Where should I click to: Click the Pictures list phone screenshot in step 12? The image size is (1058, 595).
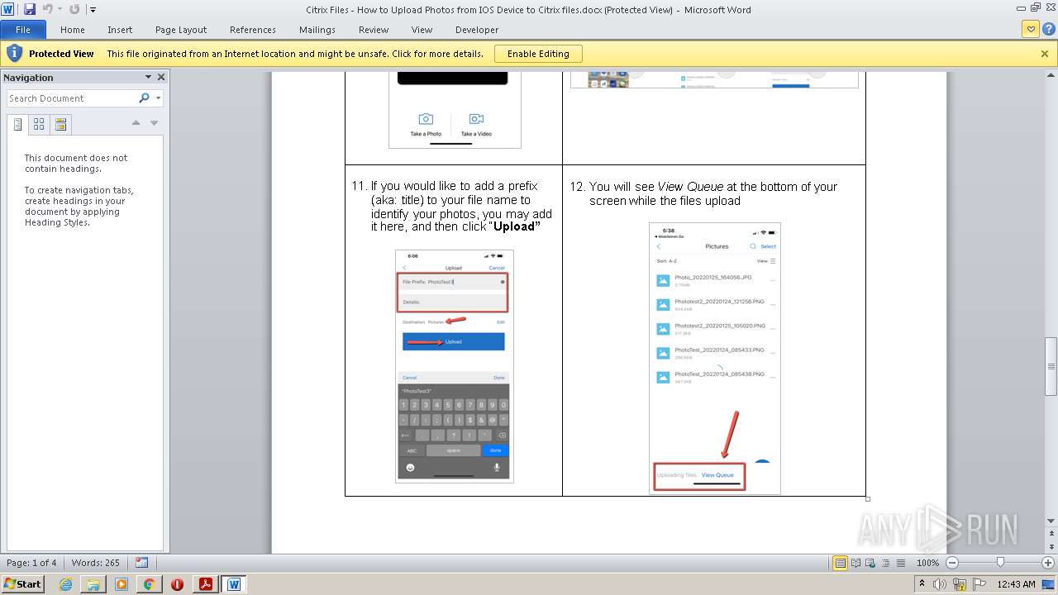coord(715,358)
